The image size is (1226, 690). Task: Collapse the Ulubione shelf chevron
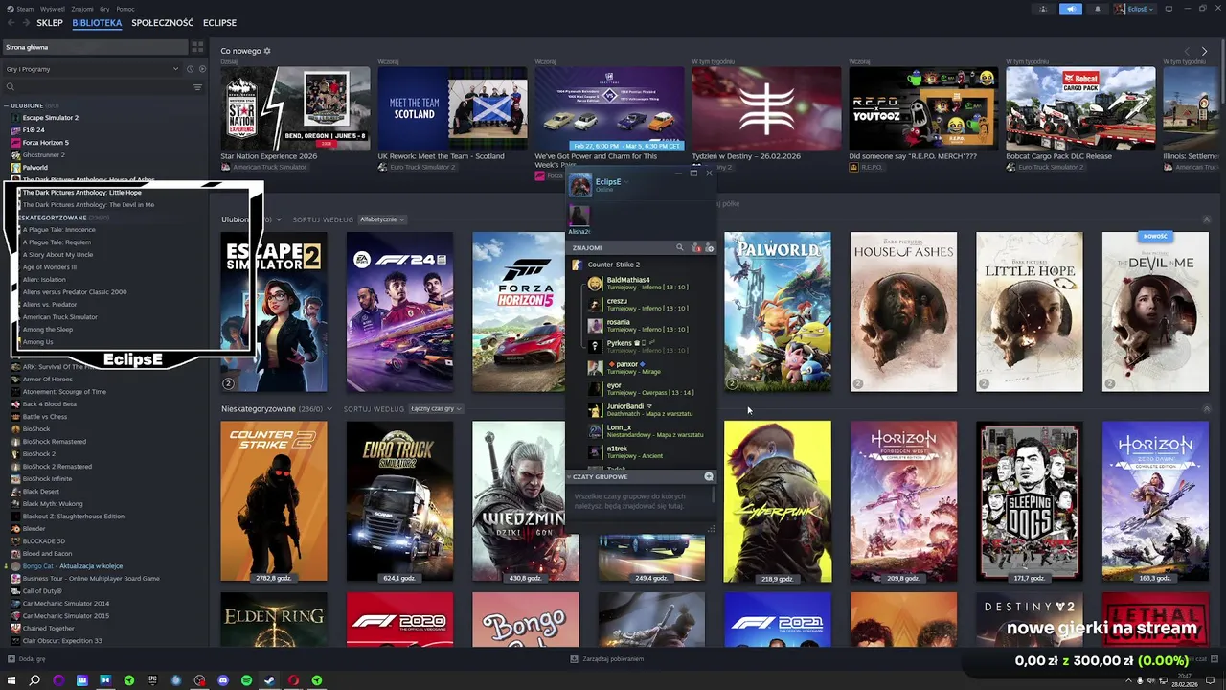click(x=1206, y=219)
